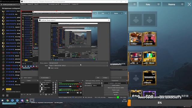
Task: Open the Экран display selection dropdown
Action: tap(78, 66)
